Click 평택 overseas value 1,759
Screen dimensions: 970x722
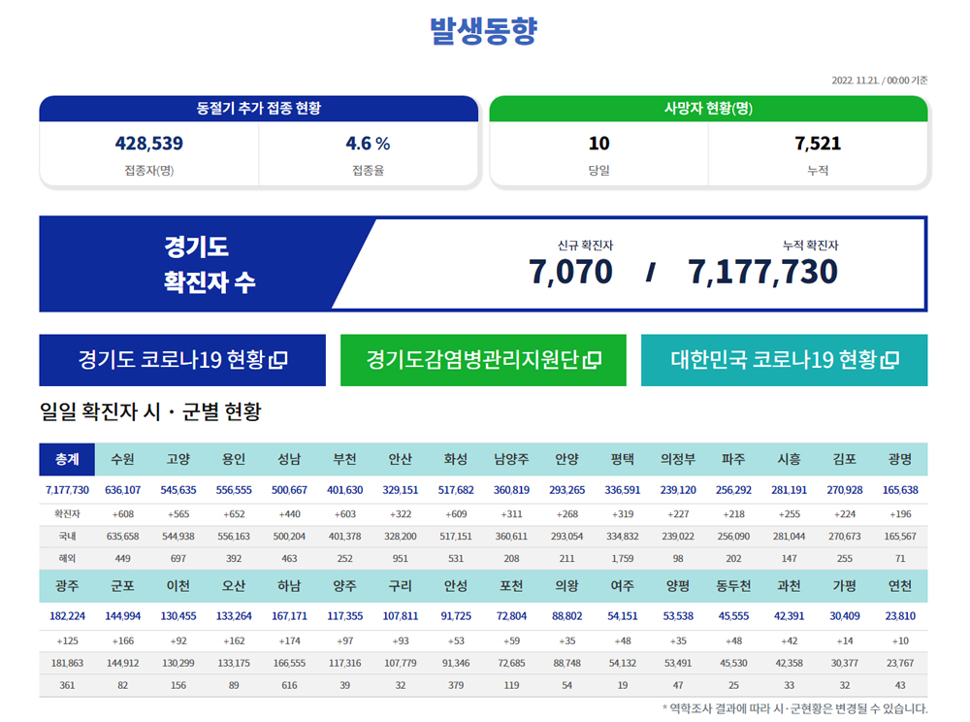[623, 559]
